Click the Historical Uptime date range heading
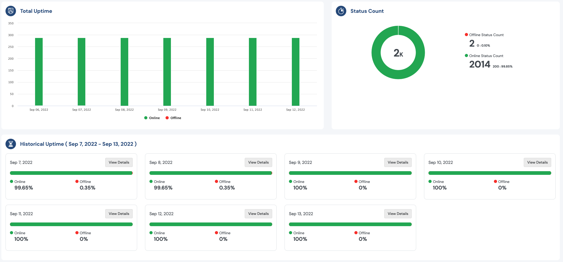The width and height of the screenshot is (563, 262). (78, 144)
